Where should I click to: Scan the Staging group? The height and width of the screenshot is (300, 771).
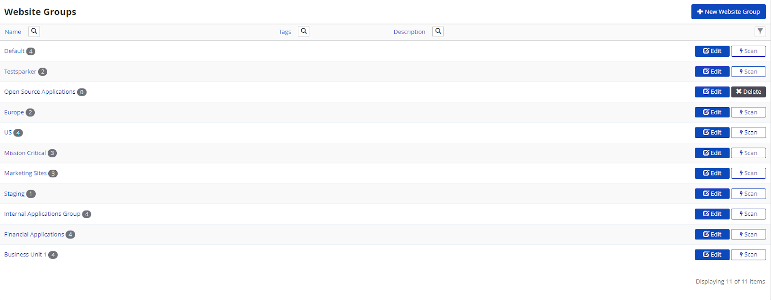748,194
